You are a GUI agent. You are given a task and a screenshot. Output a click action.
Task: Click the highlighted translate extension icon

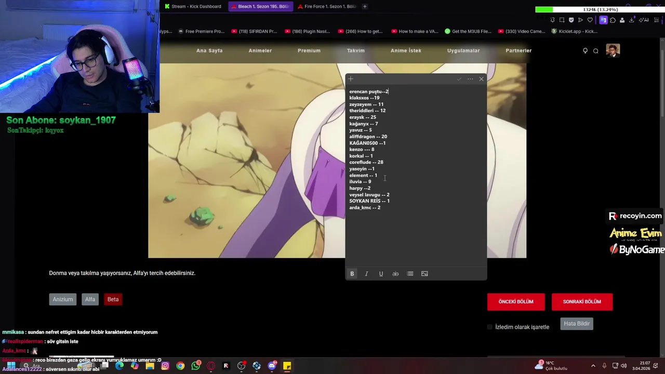coord(603,20)
